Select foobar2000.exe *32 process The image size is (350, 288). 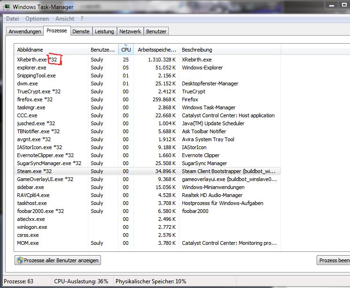pyautogui.click(x=148, y=211)
